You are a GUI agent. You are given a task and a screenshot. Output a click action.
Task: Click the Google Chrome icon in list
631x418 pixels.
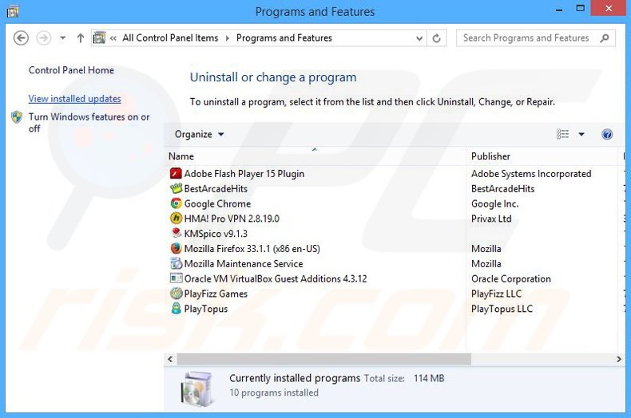tap(176, 203)
